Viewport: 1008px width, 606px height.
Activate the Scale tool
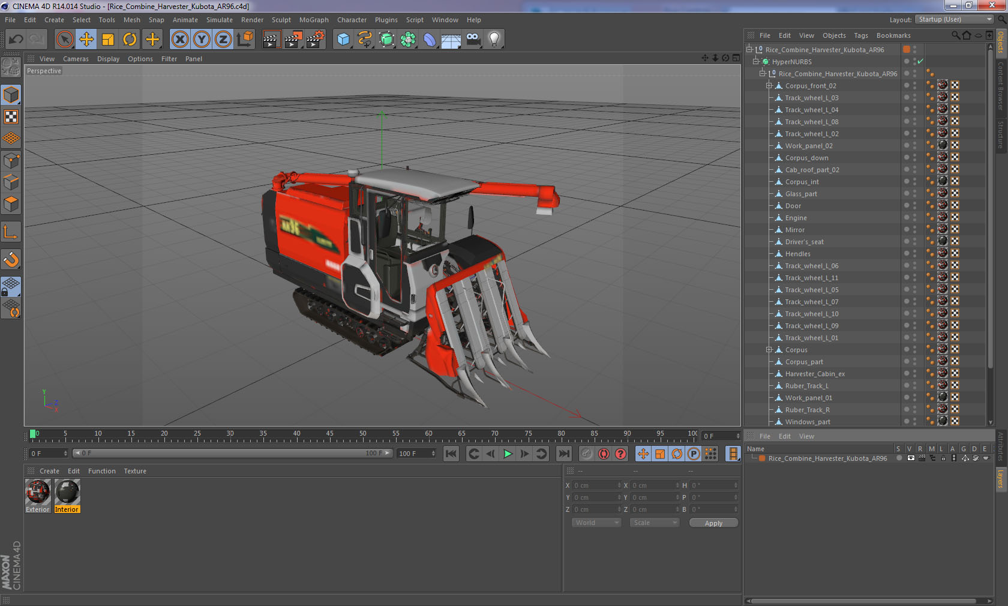pos(108,40)
